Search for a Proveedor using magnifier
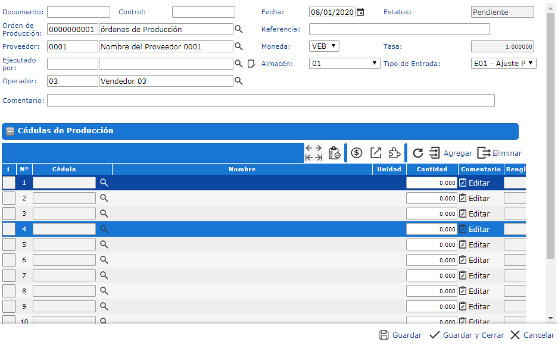Viewport: 558px width, 345px height. point(239,46)
